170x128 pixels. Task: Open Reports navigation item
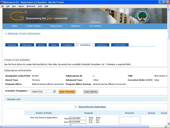(x=76, y=26)
